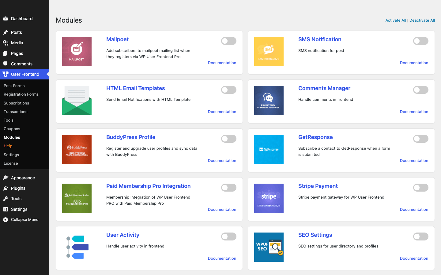Turn on HTML Email Templates toggle

[229, 90]
